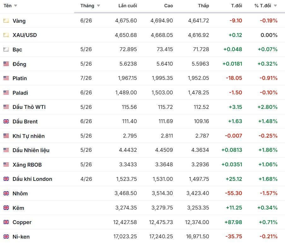Screen dimensions: 285x243
Task: Open the Copper commodity link
Action: click(22, 222)
